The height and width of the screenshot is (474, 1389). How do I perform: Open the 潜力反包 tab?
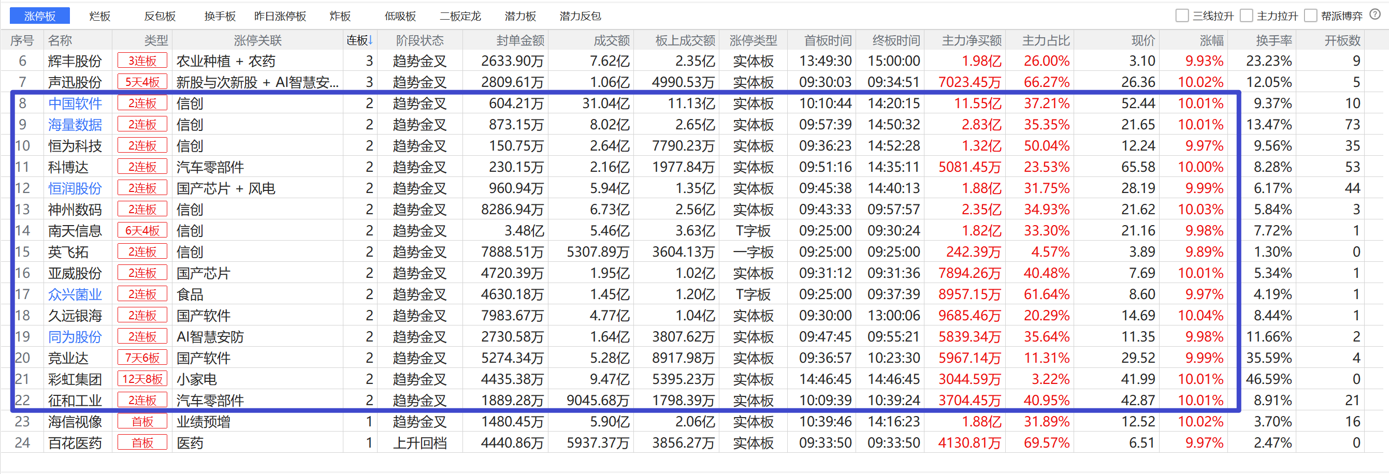[x=580, y=16]
